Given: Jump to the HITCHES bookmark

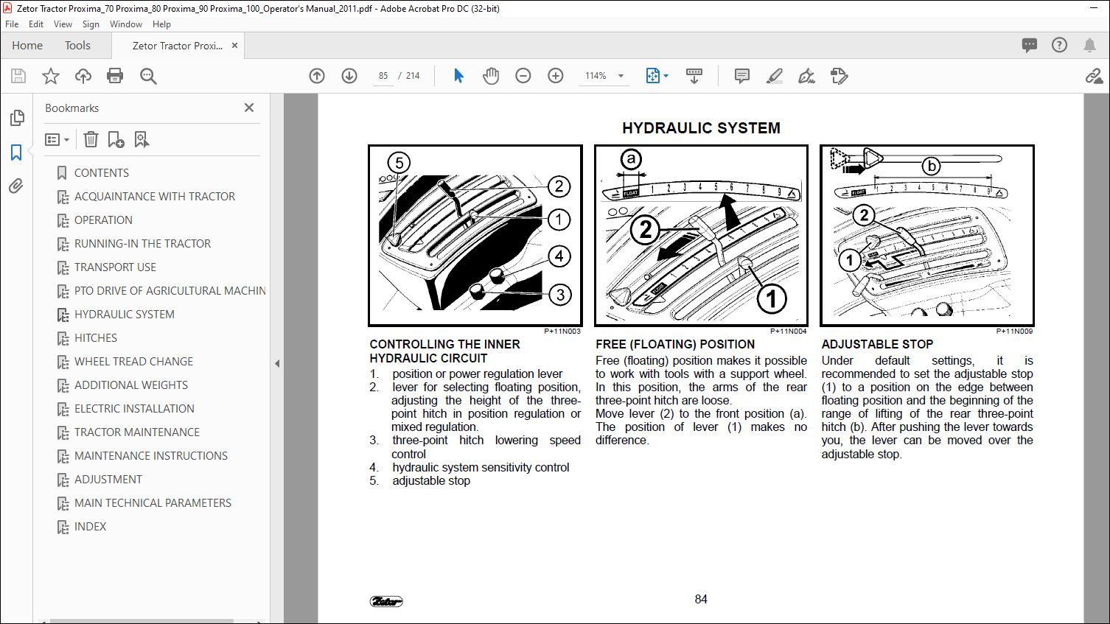Looking at the screenshot, I should point(96,337).
